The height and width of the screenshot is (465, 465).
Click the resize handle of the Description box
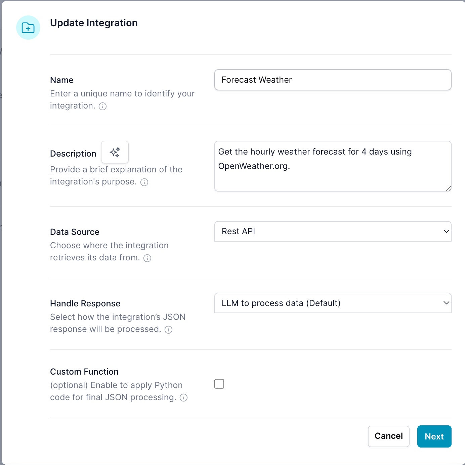point(449,188)
